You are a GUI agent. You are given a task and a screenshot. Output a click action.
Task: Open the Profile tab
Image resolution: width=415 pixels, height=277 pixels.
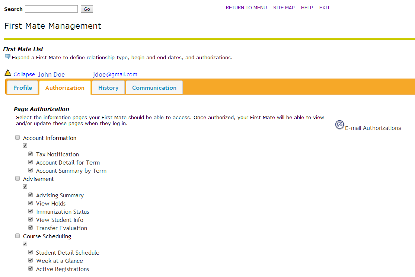click(23, 88)
